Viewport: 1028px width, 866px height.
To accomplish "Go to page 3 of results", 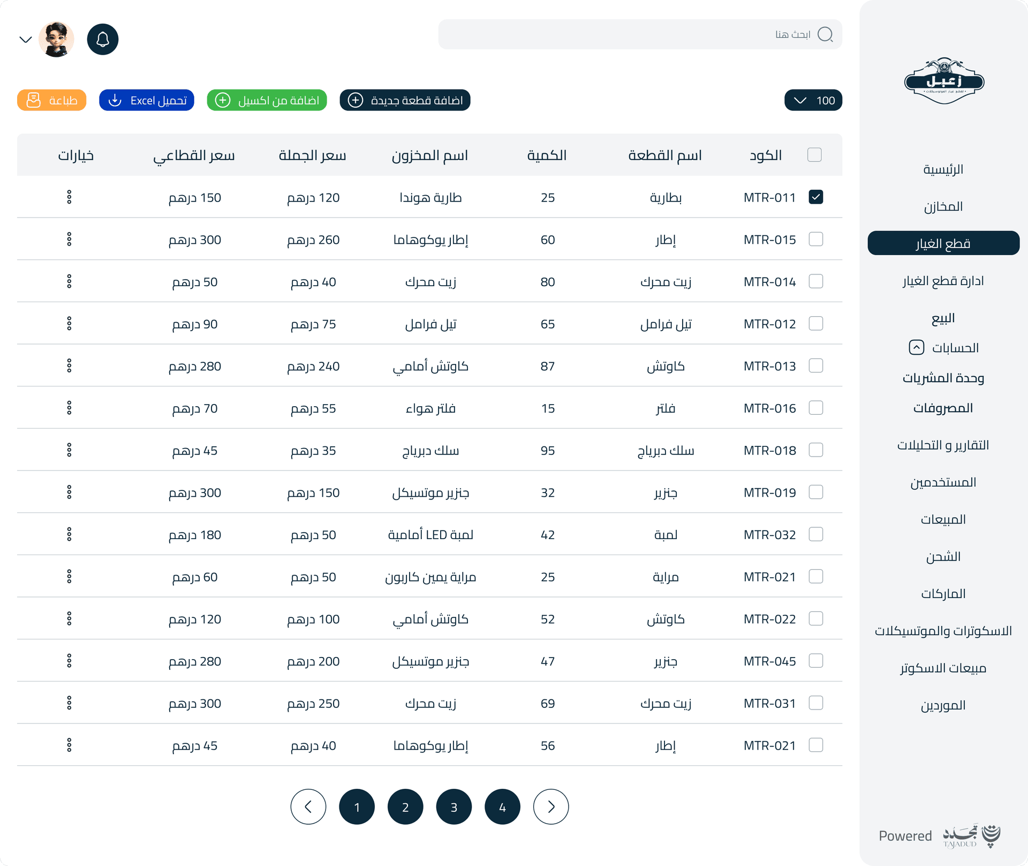I will [x=454, y=807].
